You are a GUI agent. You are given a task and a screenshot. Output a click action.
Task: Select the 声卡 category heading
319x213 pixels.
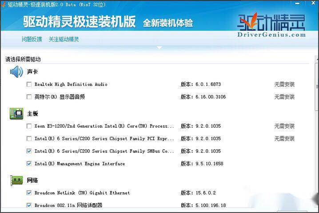[x=32, y=72]
